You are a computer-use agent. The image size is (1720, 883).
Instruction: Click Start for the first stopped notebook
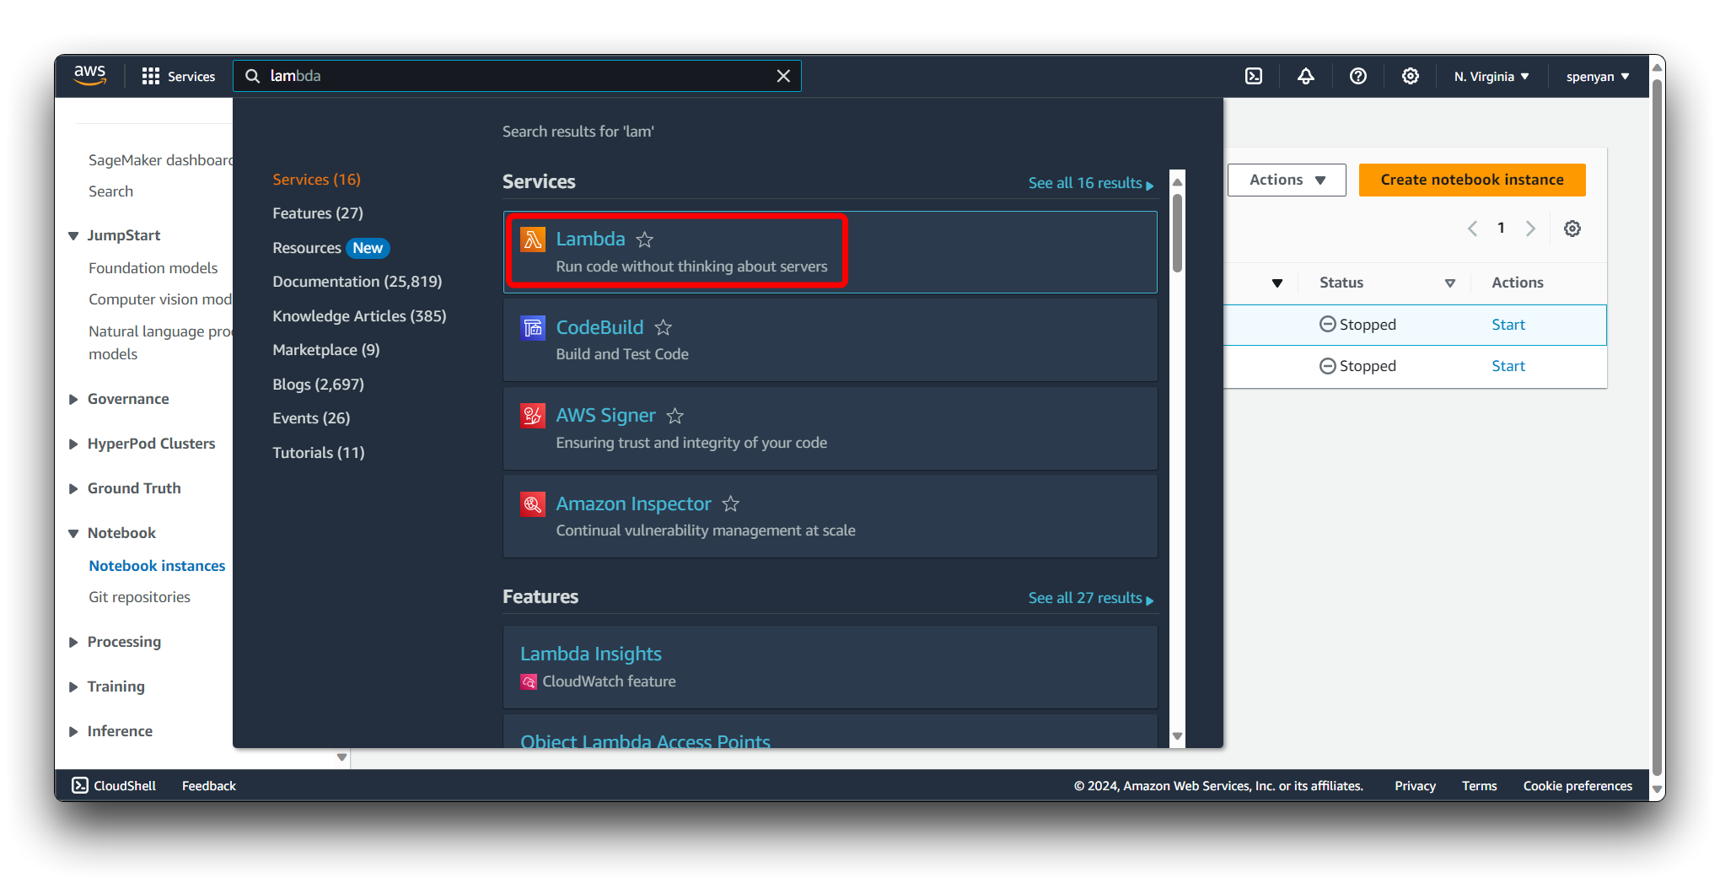coord(1508,325)
